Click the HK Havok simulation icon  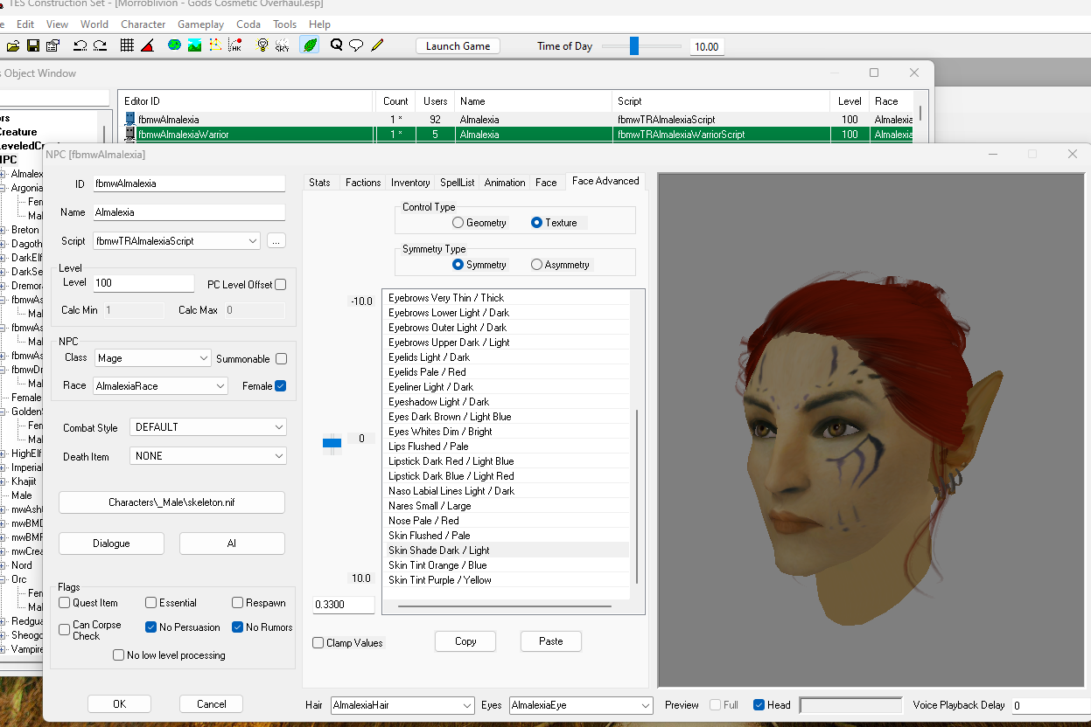235,45
